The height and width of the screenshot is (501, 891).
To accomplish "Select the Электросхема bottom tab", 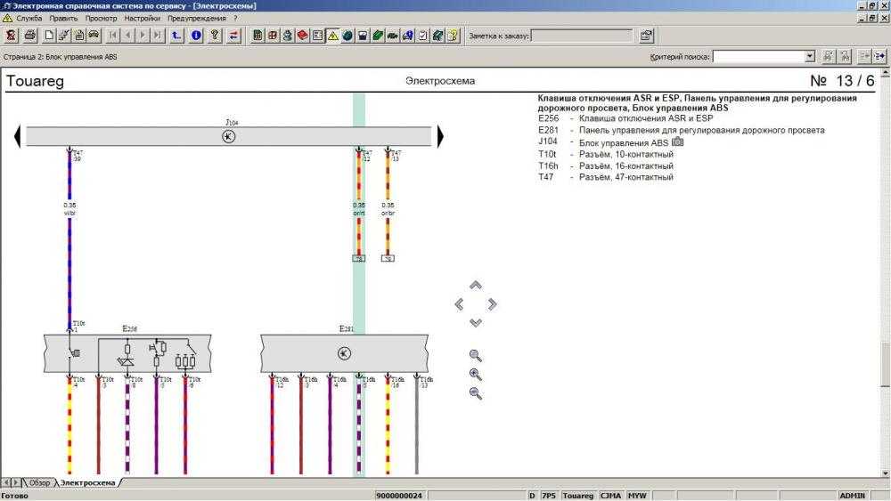I will pos(87,483).
